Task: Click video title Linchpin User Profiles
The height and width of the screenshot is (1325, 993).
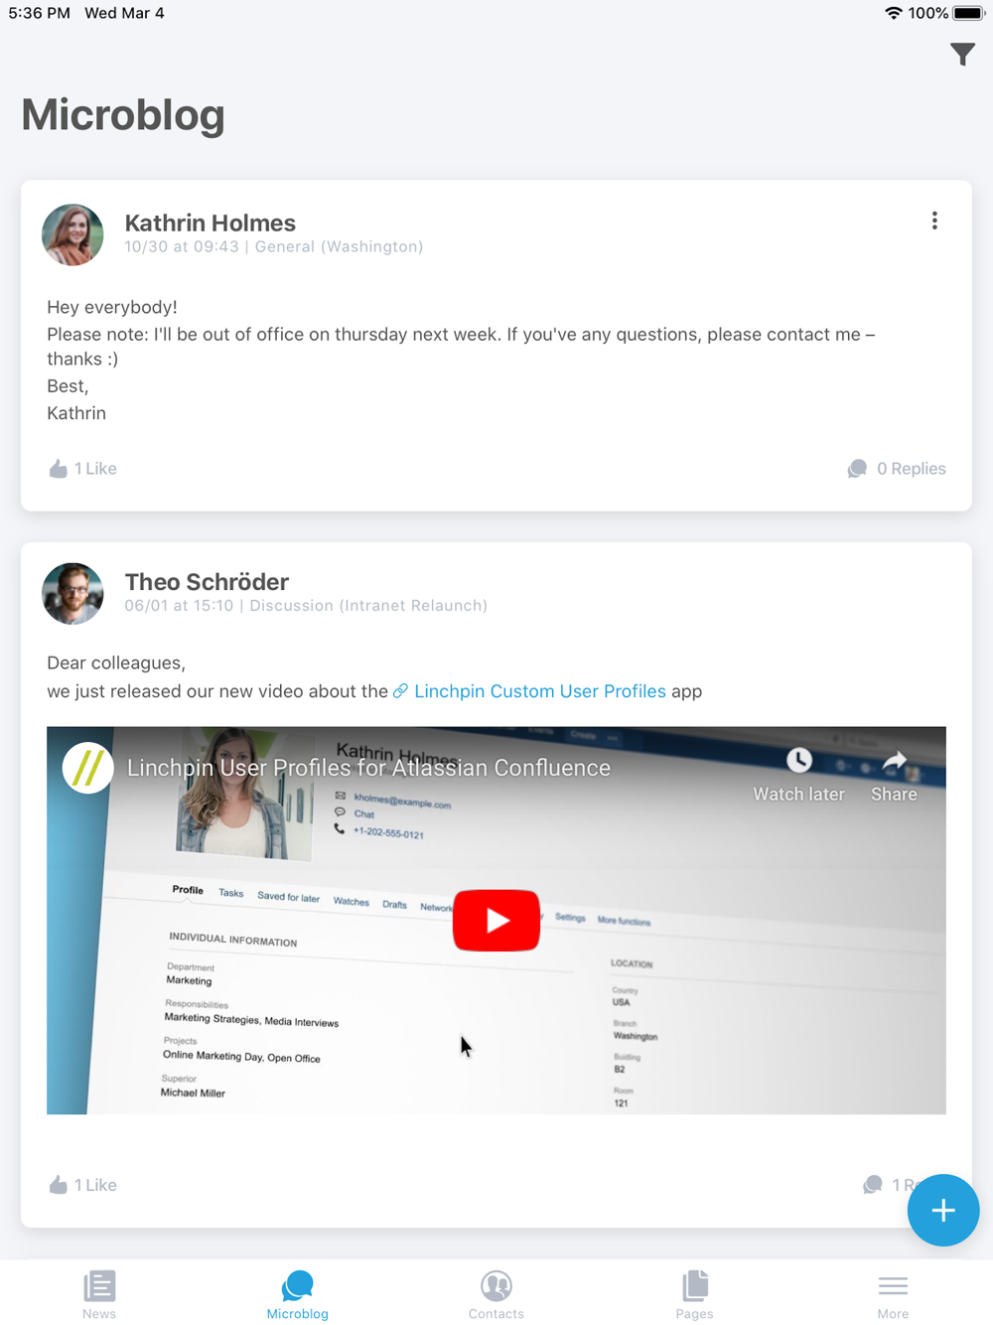Action: pyautogui.click(x=368, y=768)
